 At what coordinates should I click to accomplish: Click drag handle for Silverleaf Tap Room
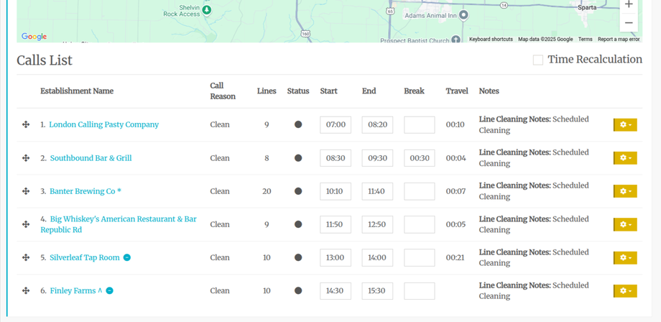click(26, 257)
